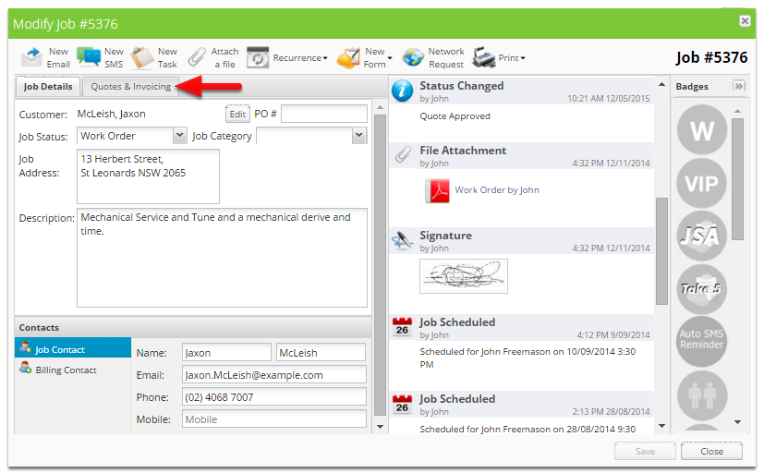
Task: Collapse the Badges panel with the double-arrow
Action: (739, 86)
